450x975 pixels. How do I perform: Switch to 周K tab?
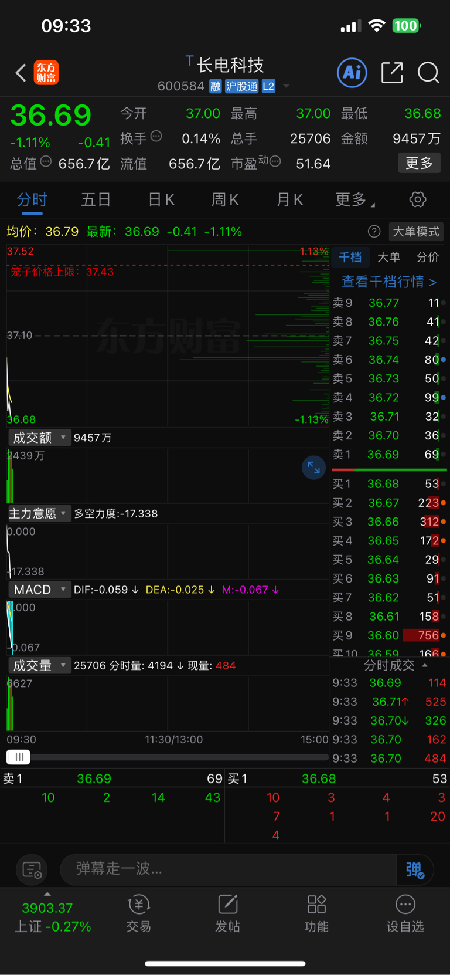[x=225, y=199]
